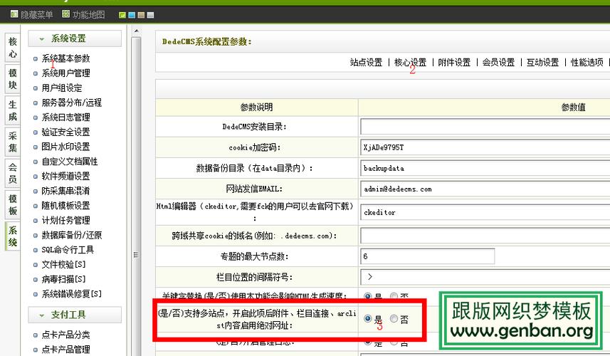Collapse the 系统设置 menu group
The height and width of the screenshot is (356, 610).
[75, 38]
